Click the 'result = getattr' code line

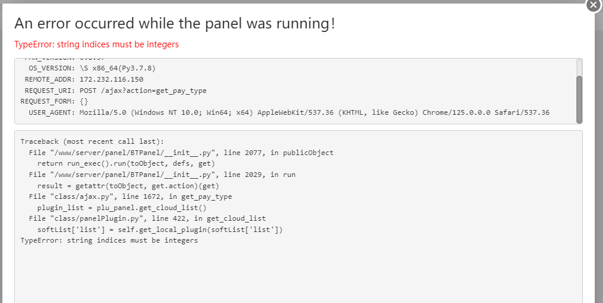point(128,186)
